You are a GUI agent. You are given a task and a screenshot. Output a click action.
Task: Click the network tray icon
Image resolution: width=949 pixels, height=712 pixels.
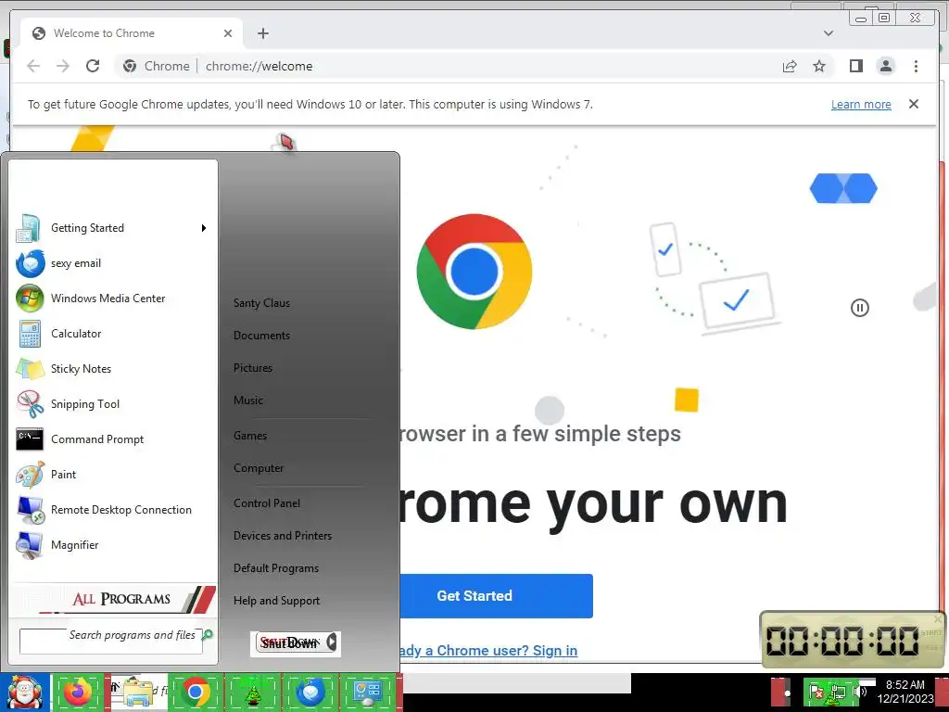tap(838, 692)
